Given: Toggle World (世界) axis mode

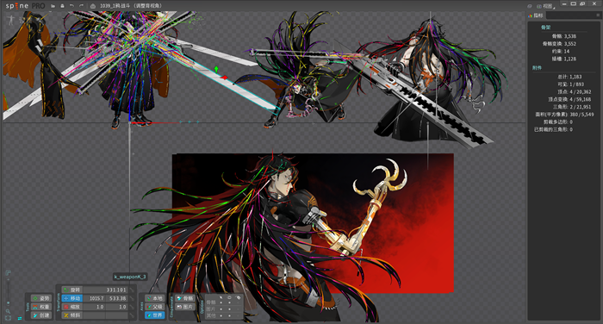Looking at the screenshot, I should click(x=154, y=315).
